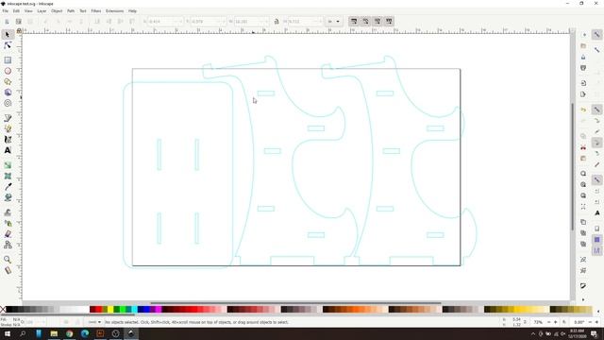Select the Ellipse tool
Screen dimensions: 604x340
pos(8,71)
